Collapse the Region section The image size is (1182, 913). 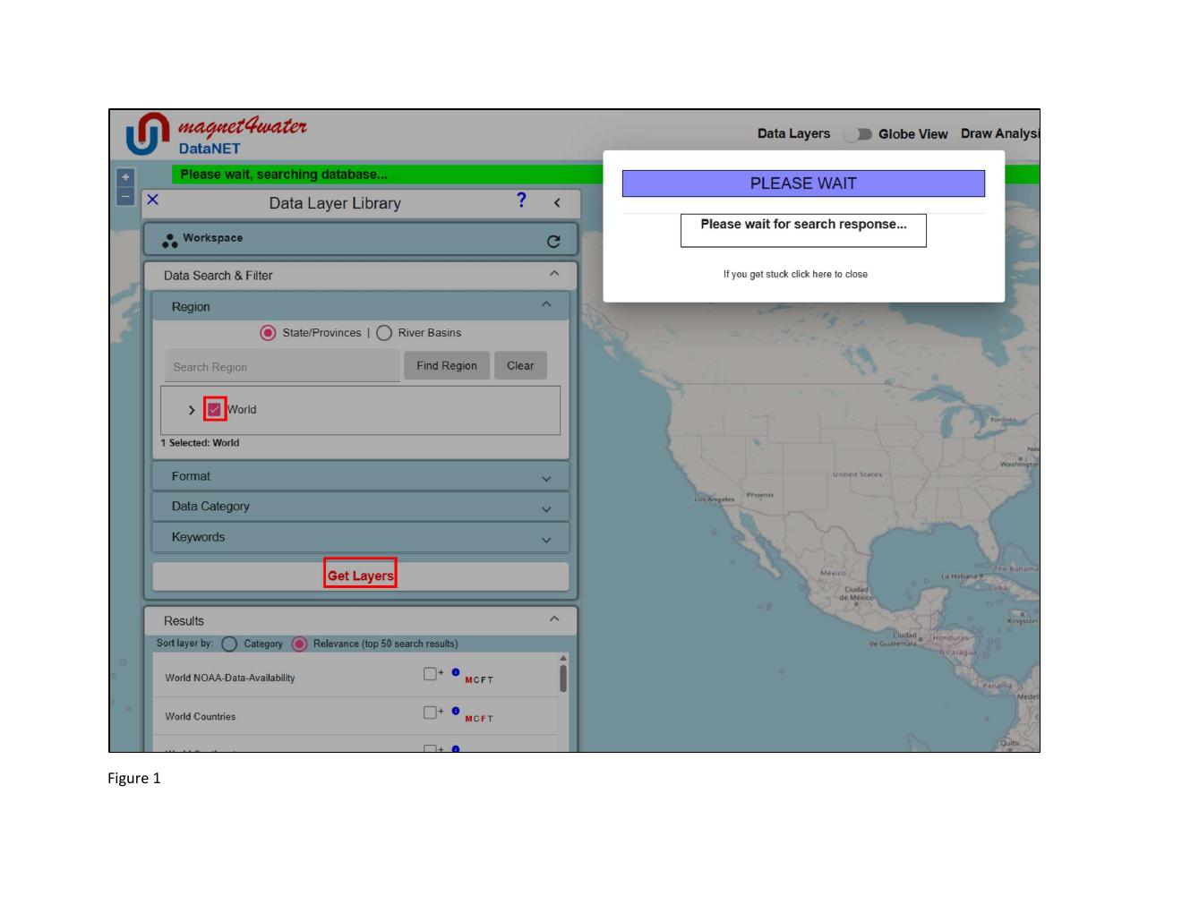click(x=546, y=305)
